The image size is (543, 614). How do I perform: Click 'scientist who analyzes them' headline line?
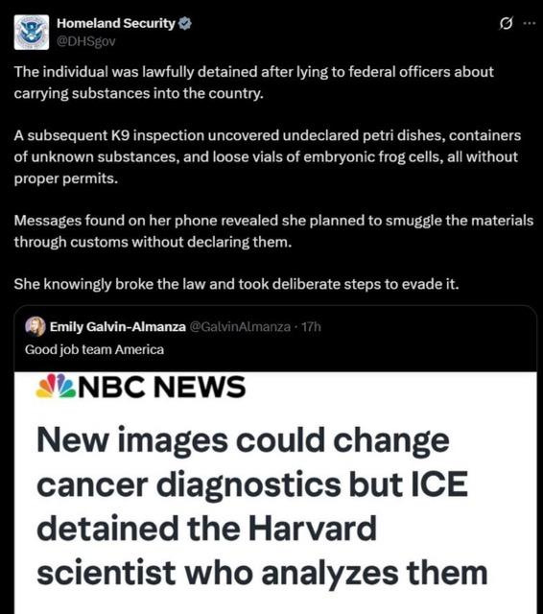click(x=262, y=573)
